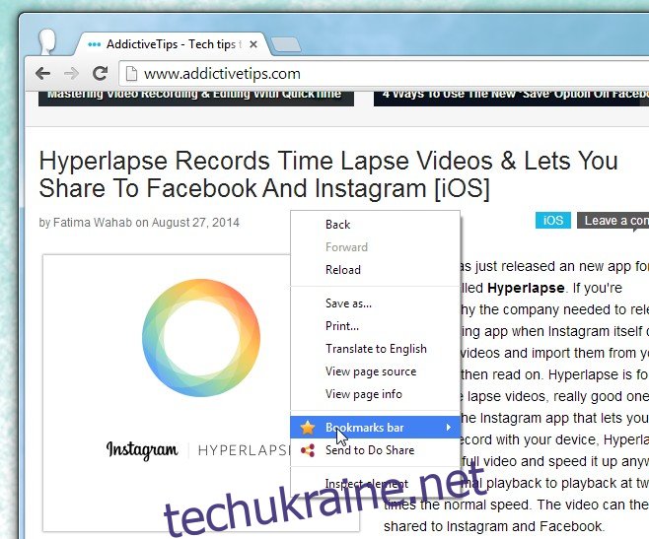The height and width of the screenshot is (539, 649).
Task: Click bold Hyperlapse word in article text
Action: [x=526, y=288]
